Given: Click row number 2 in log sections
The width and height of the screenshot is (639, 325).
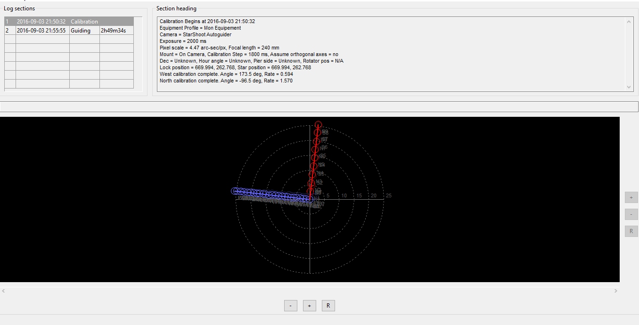Looking at the screenshot, I should [10, 31].
